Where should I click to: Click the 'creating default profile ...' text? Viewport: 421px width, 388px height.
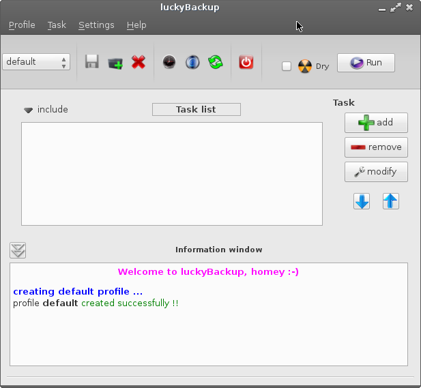(x=78, y=291)
